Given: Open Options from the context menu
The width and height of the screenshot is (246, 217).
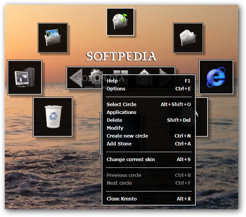Looking at the screenshot, I should [x=148, y=89].
